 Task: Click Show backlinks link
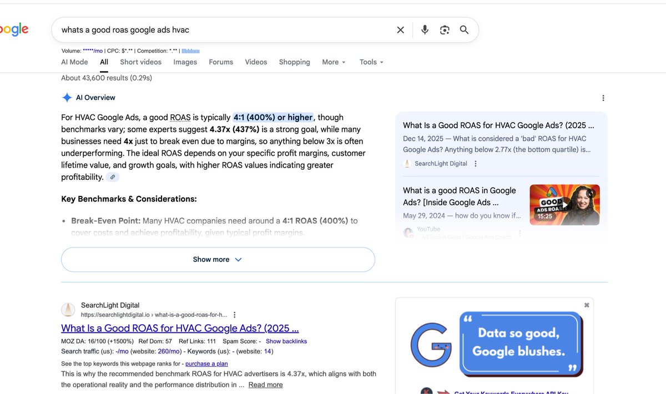[286, 341]
